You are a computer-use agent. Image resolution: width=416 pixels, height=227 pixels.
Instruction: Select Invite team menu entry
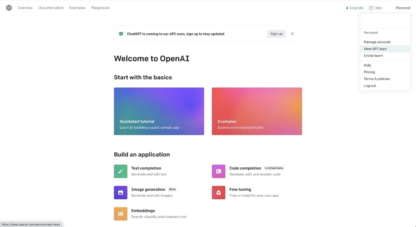373,55
